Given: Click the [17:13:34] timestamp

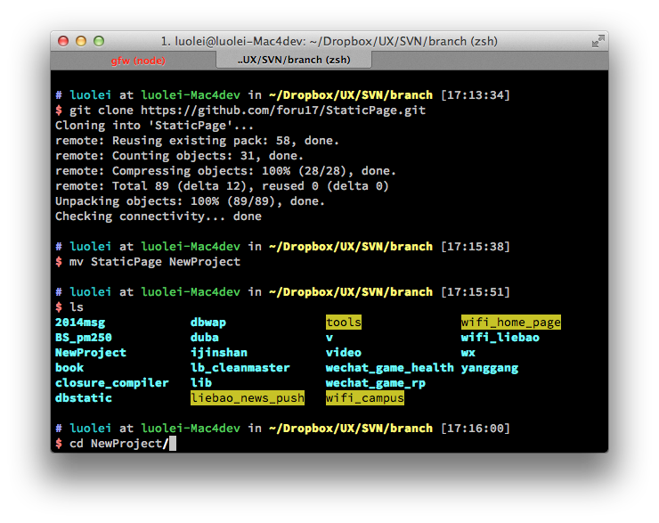Looking at the screenshot, I should (x=476, y=95).
